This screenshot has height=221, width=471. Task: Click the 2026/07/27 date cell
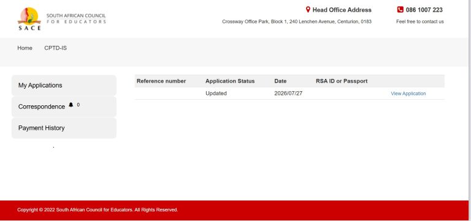[x=288, y=94]
